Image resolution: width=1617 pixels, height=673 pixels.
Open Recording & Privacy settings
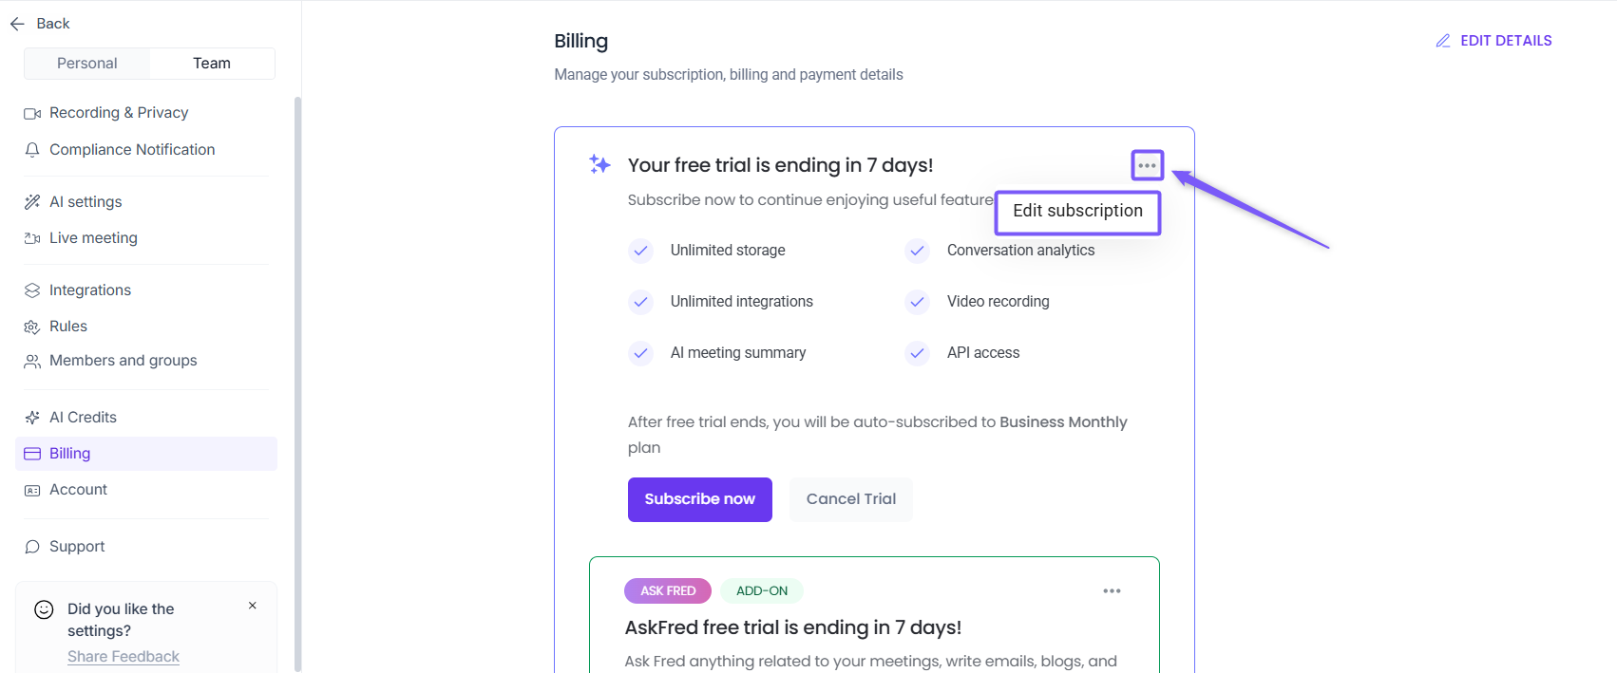[119, 113]
